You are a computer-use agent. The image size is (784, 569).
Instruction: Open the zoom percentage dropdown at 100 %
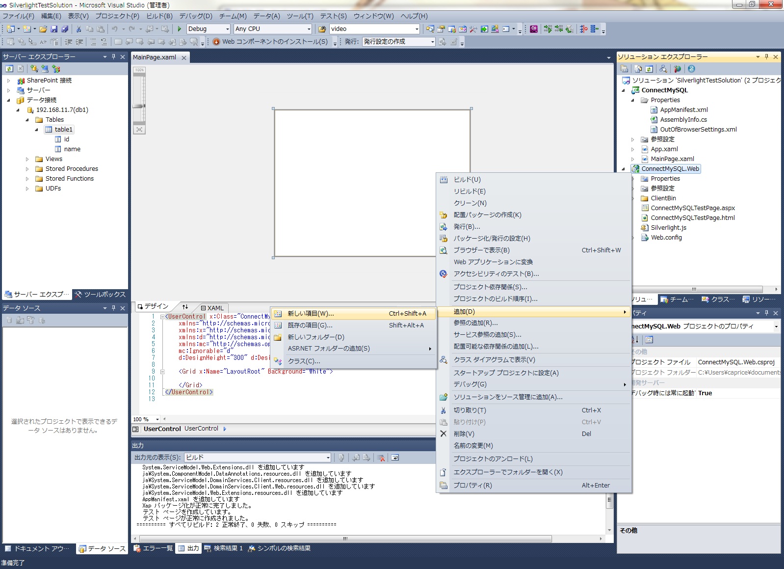click(x=157, y=419)
